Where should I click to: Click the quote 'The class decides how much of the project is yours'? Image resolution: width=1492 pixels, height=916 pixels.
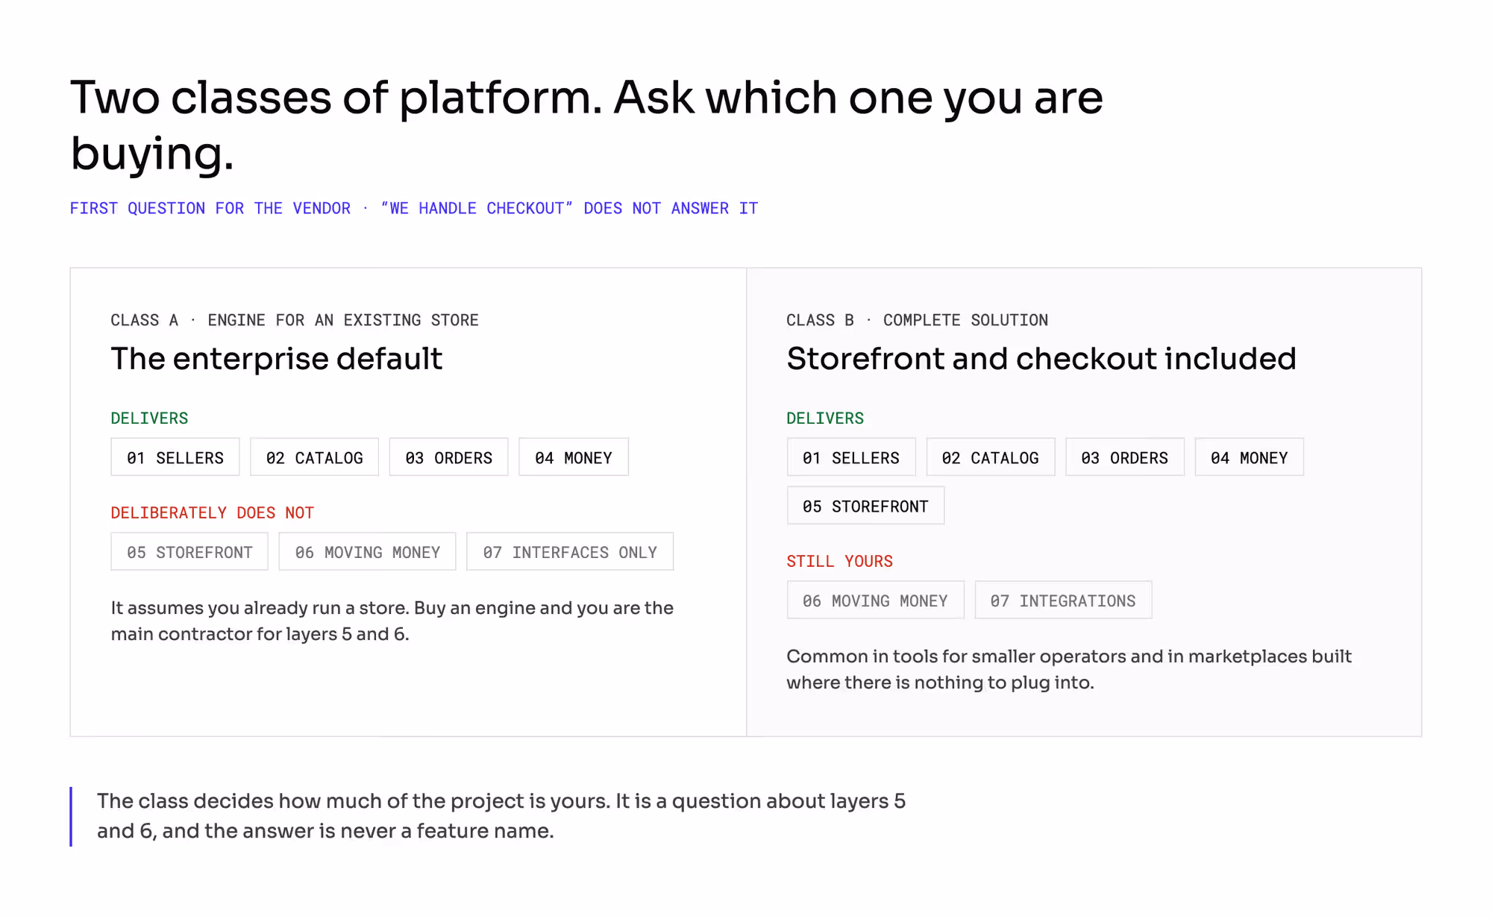pyautogui.click(x=501, y=816)
